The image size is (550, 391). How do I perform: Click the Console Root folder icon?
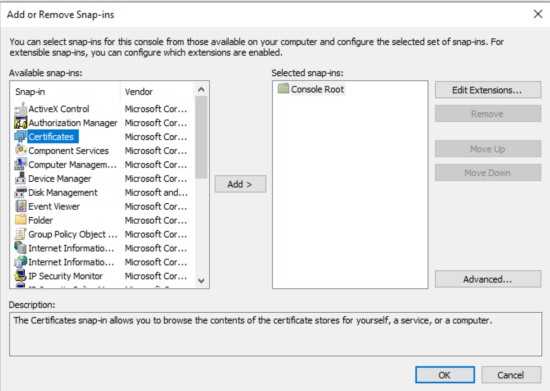(x=283, y=89)
